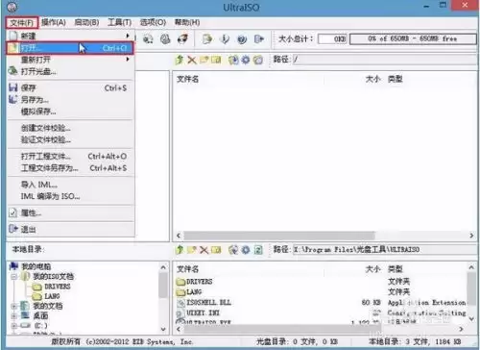Choose 打开光盘... menu entry
Image resolution: width=480 pixels, height=350 pixels.
(x=70, y=71)
